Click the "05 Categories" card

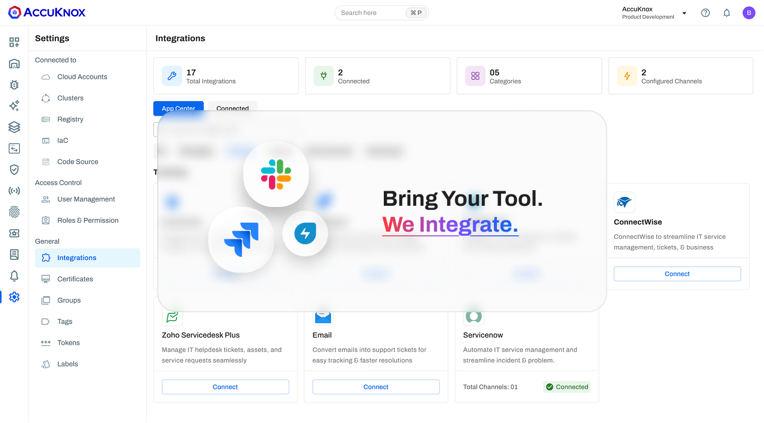coord(529,76)
